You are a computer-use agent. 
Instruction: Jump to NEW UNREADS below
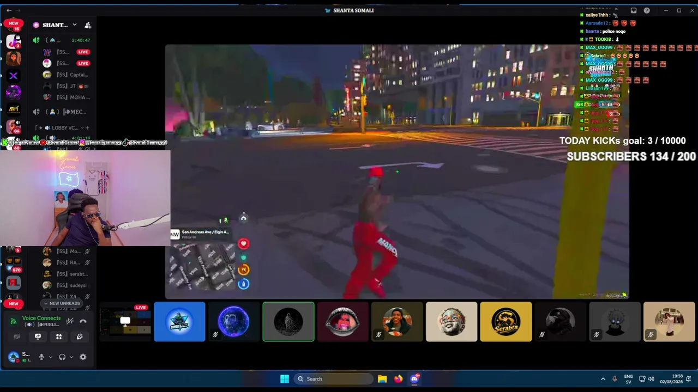(62, 303)
